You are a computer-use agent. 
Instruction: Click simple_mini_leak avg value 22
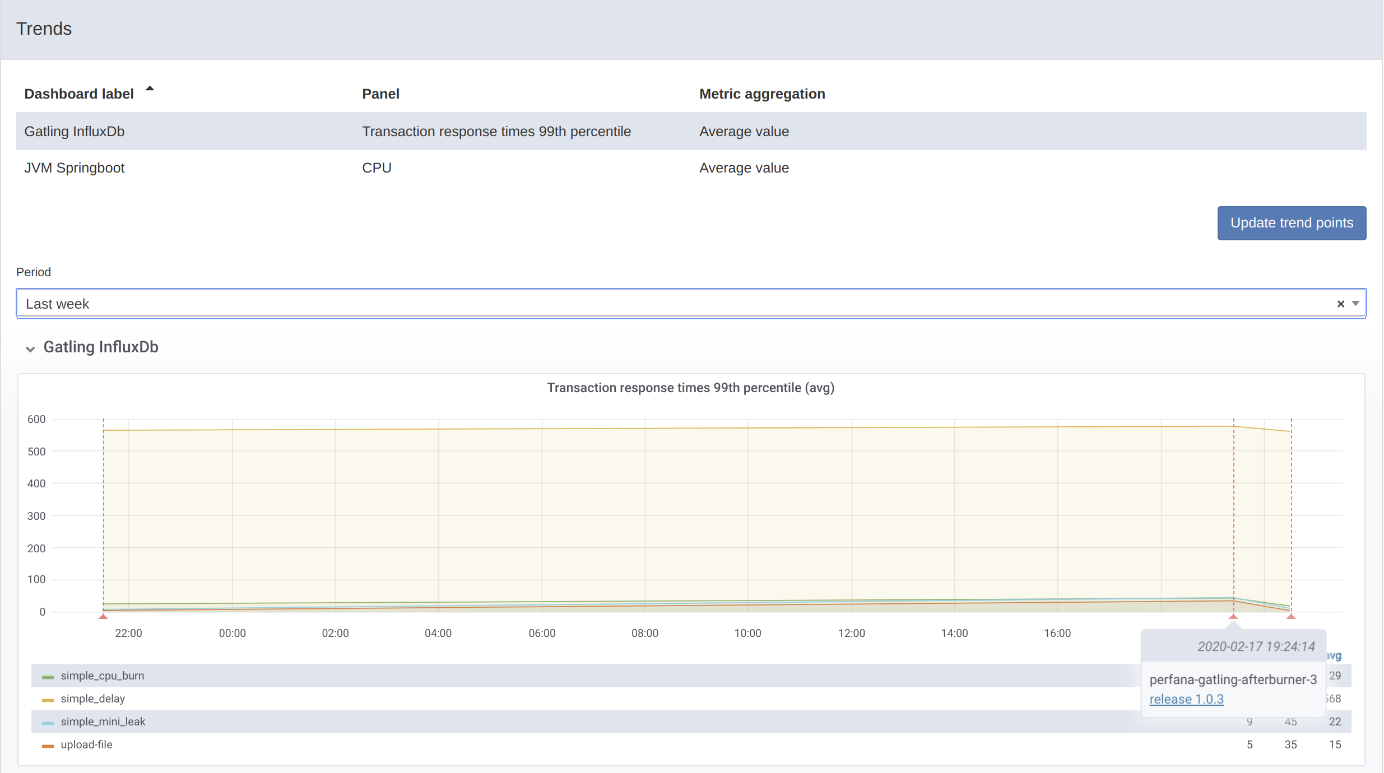(x=1335, y=721)
